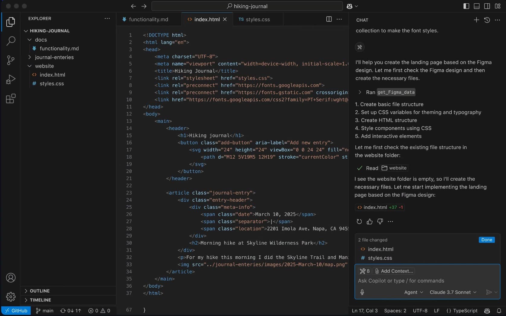Click the thumbs up feedback icon
Viewport: 506px width, 316px height.
[370, 222]
